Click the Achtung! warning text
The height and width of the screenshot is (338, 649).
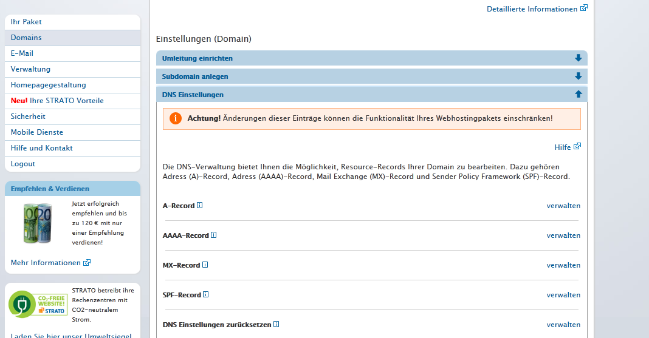(x=370, y=118)
